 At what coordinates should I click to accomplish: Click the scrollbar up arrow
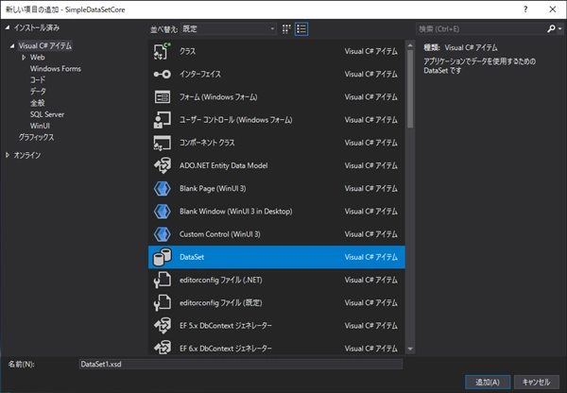(x=410, y=45)
